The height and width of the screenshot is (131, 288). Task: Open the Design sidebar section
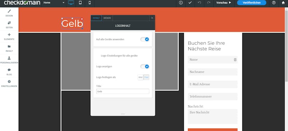pyautogui.click(x=9, y=13)
